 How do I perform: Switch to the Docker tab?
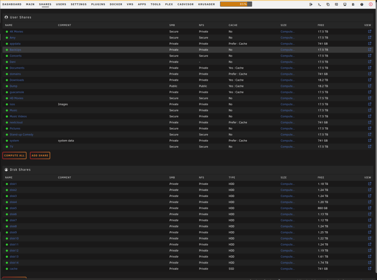(x=116, y=4)
